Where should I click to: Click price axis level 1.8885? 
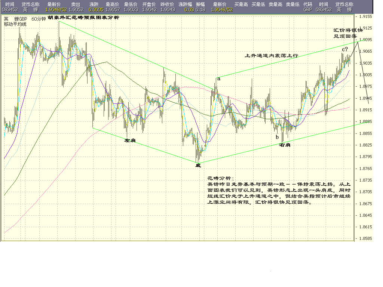click(366, 121)
